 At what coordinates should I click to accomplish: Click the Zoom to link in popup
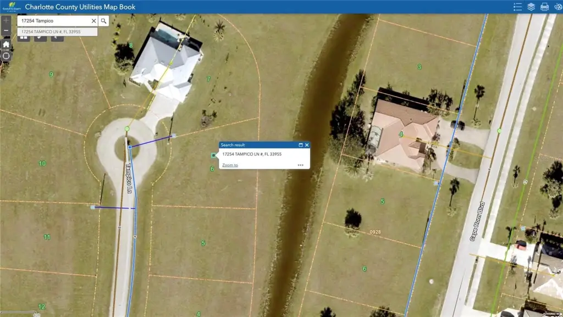(230, 165)
